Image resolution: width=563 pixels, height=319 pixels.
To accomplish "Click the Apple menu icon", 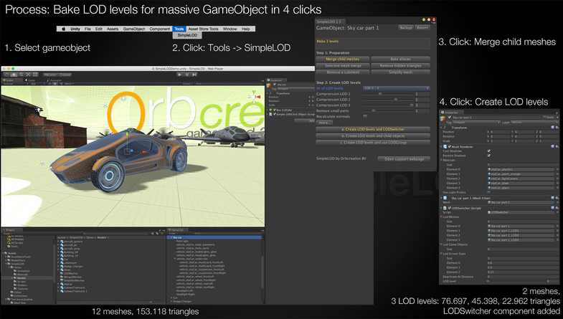I will click(x=63, y=29).
